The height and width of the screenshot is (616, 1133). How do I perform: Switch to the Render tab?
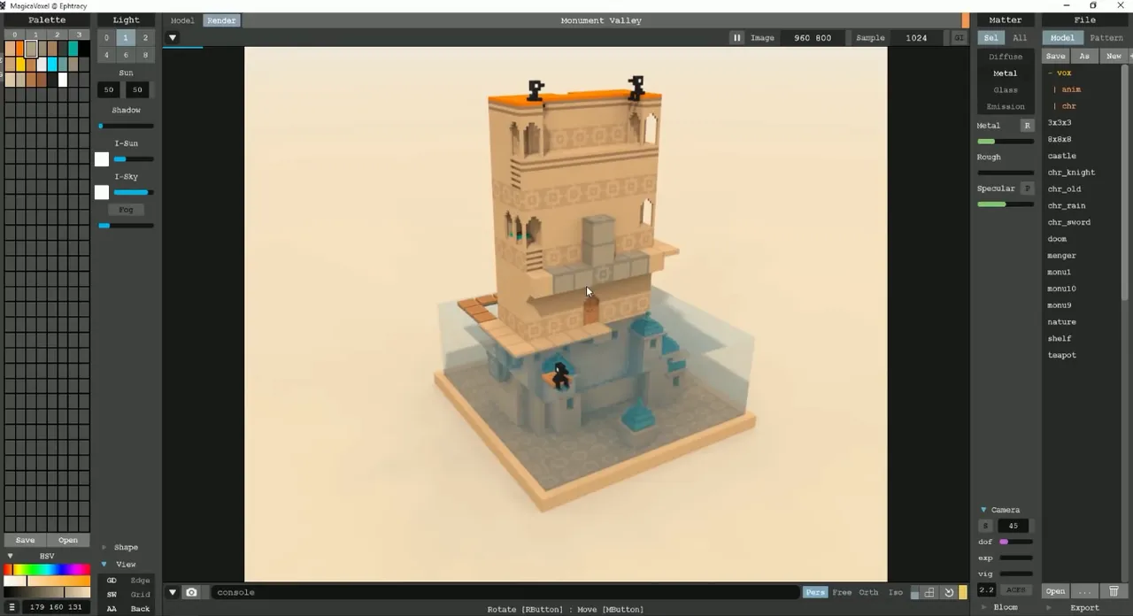tap(221, 20)
